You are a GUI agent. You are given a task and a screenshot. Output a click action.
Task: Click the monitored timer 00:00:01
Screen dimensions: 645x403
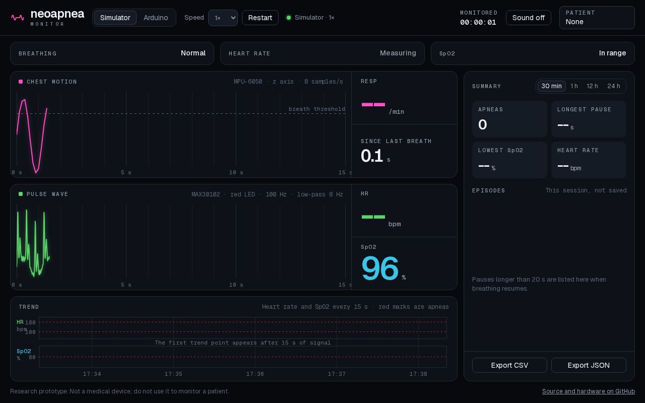pyautogui.click(x=478, y=22)
